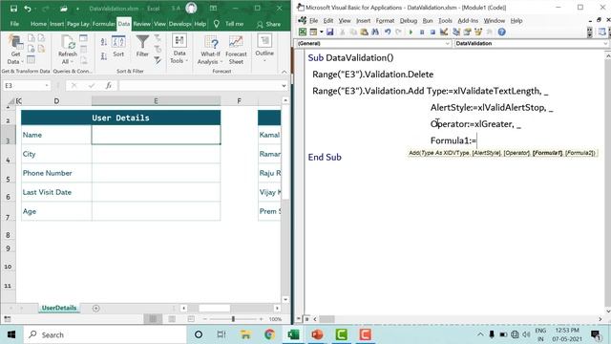
Task: Click the View Microsoft Excel icon in VBA toolbar
Action: [x=303, y=32]
